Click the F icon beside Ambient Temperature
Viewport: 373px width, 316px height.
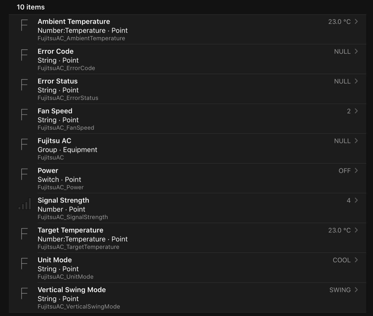pos(24,25)
